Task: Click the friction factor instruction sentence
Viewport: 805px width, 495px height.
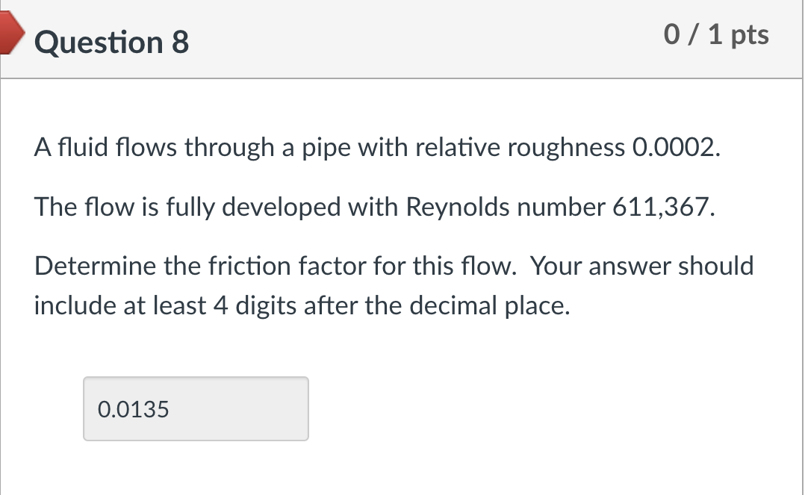Action: (x=394, y=284)
